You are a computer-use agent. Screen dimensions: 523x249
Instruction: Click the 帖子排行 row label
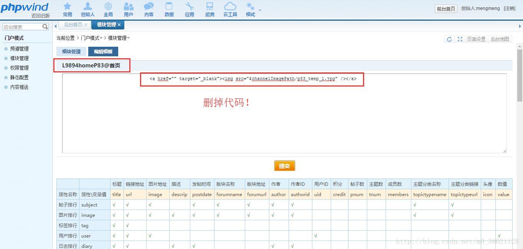[x=68, y=205]
